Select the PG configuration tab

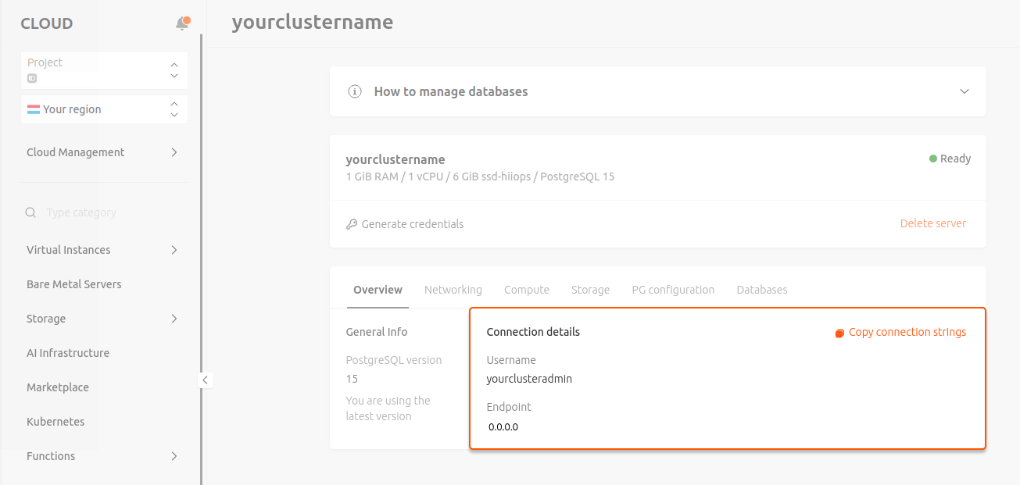(x=673, y=289)
